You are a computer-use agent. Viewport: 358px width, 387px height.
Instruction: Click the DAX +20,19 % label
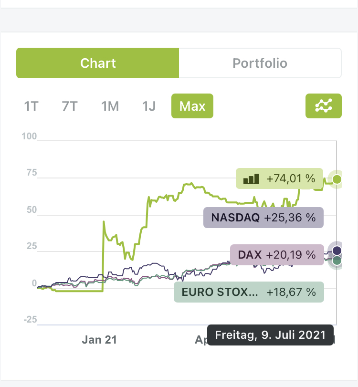point(277,254)
